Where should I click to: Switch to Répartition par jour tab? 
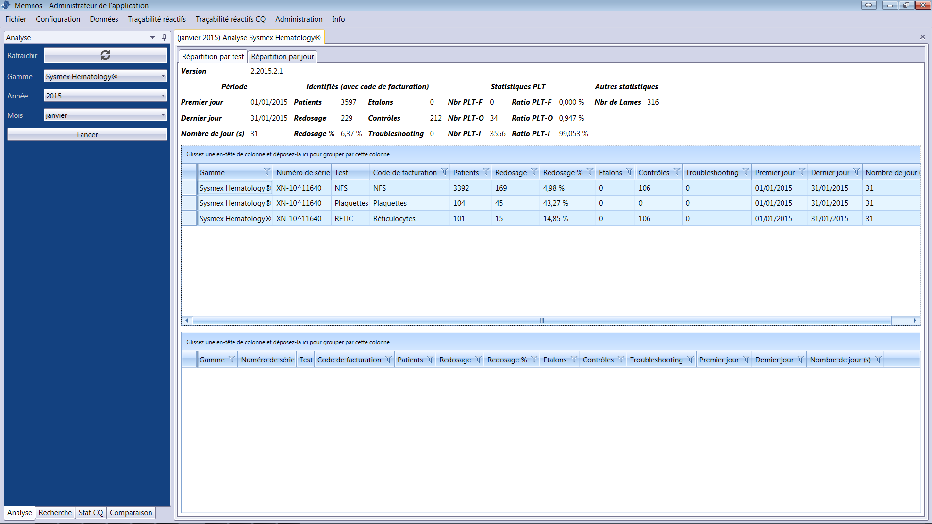(x=283, y=56)
